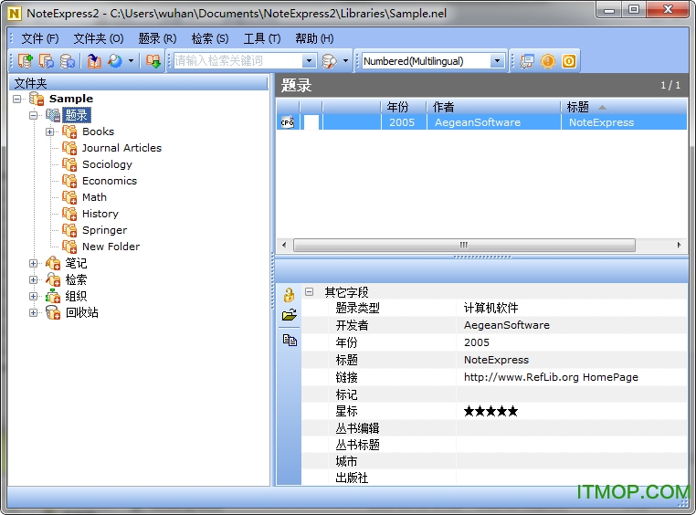
Task: Click the horizontal scrollbar thumb of the list
Action: (x=464, y=245)
